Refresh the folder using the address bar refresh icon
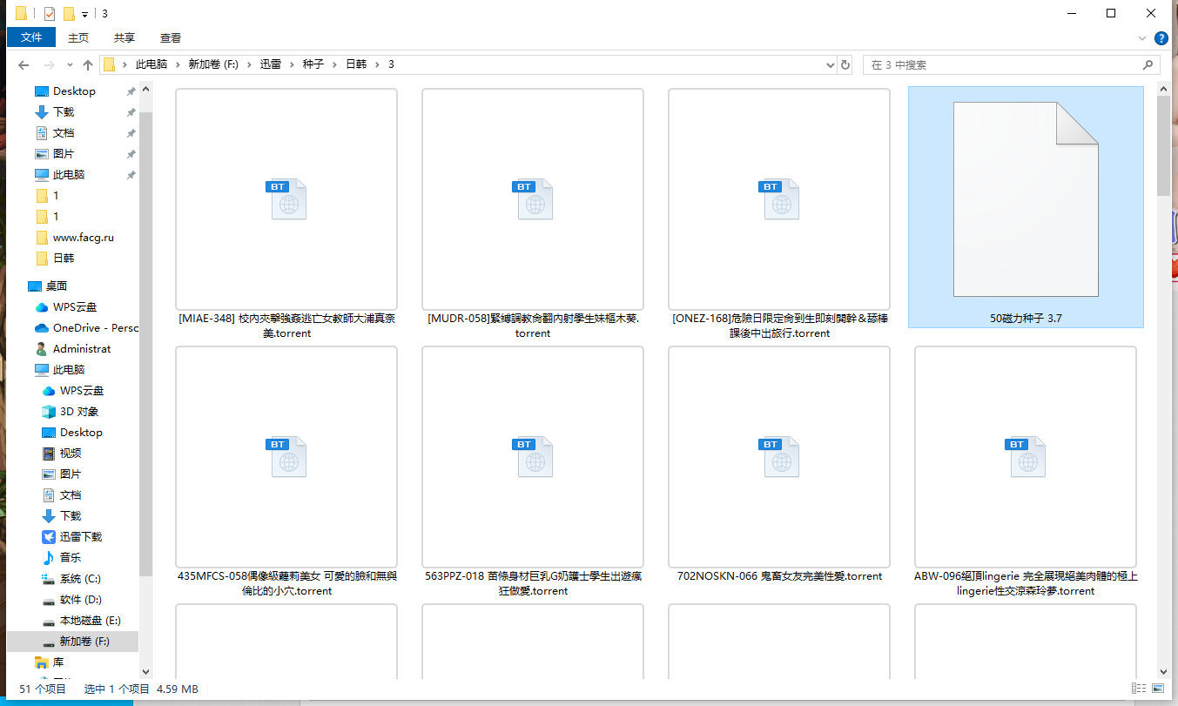This screenshot has height=706, width=1178. (845, 65)
